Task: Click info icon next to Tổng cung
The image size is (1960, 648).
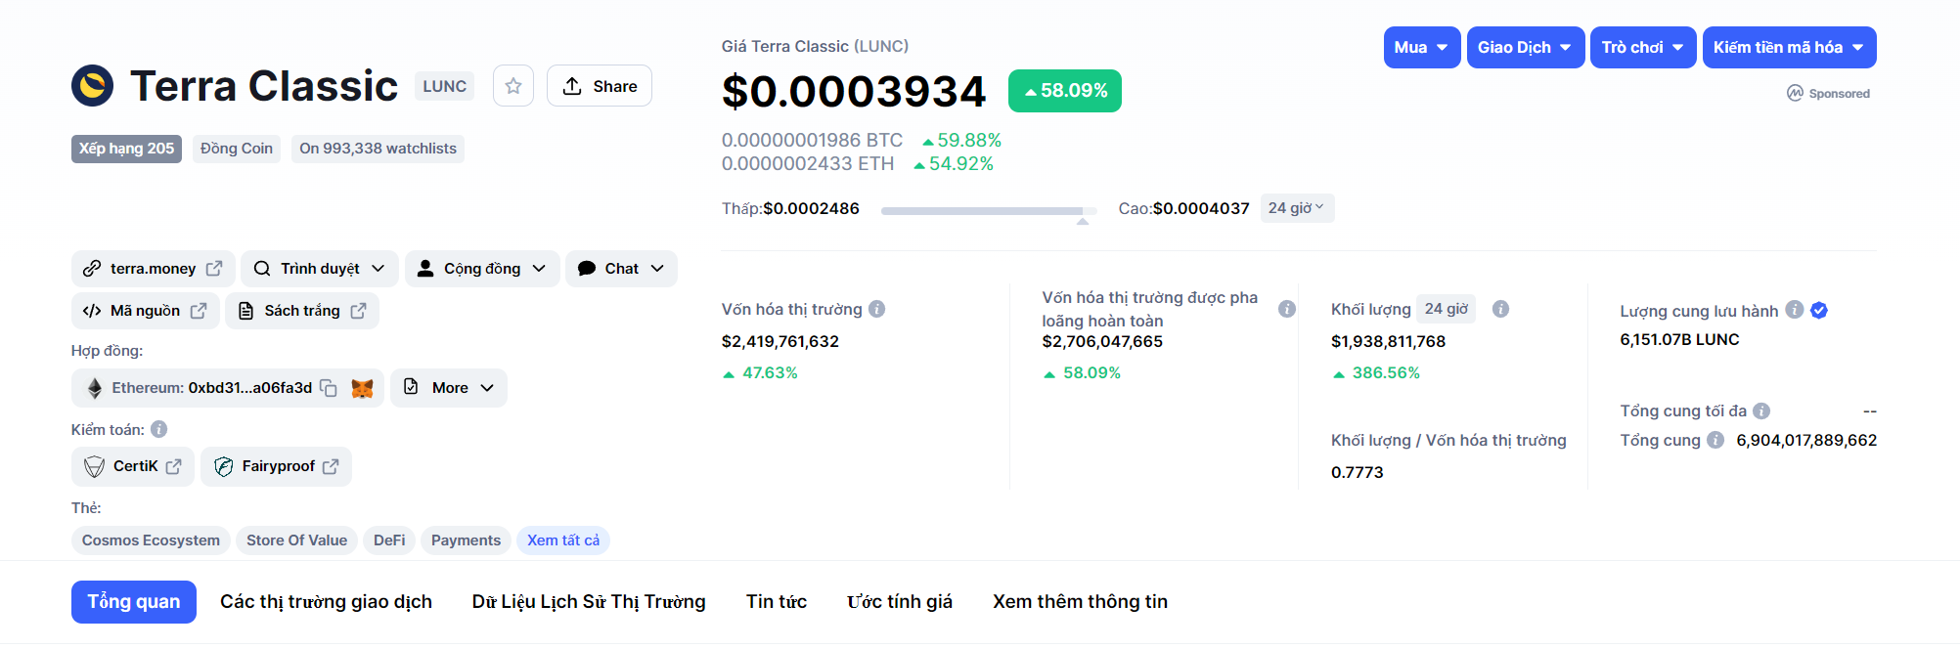Action: [x=1715, y=440]
